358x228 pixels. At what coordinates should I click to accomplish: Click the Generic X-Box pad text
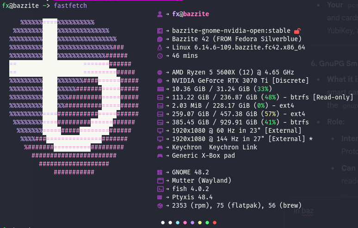click(204, 156)
